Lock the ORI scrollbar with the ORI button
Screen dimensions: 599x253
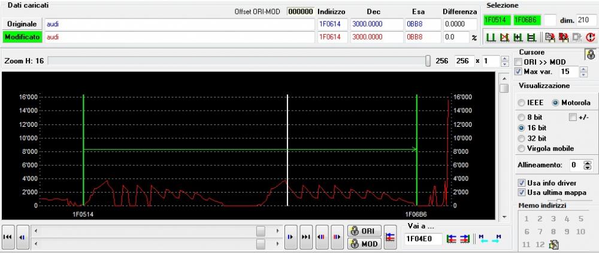pyautogui.click(x=364, y=231)
